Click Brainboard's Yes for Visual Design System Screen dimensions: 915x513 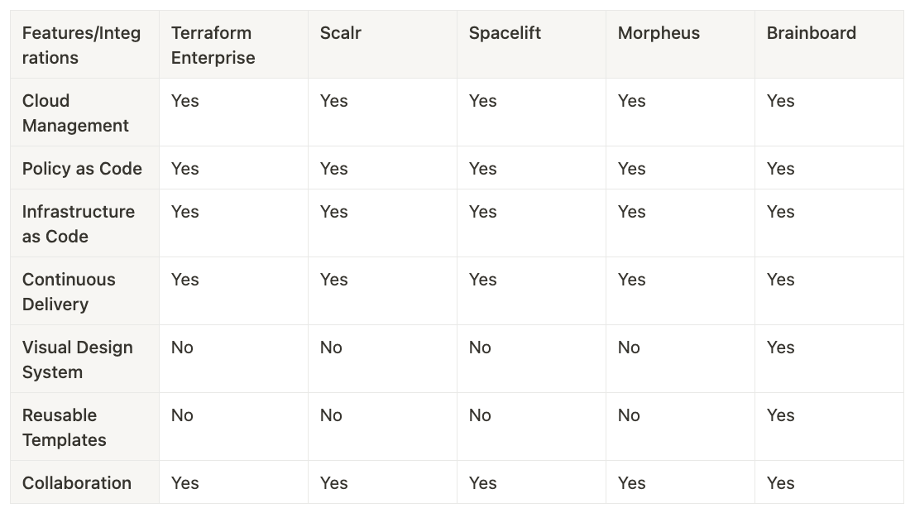780,348
